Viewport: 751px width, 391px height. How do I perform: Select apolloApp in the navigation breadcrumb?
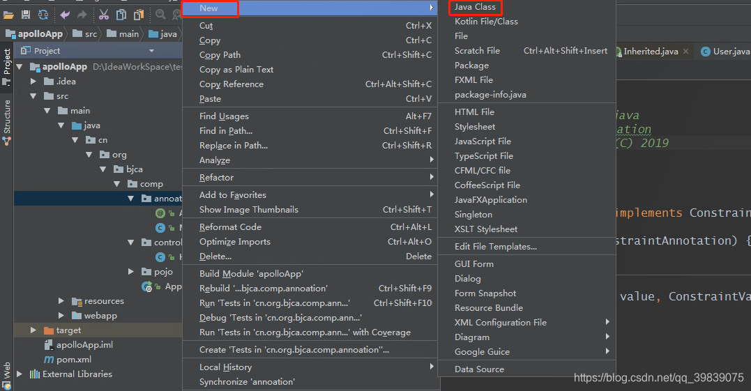[34, 34]
